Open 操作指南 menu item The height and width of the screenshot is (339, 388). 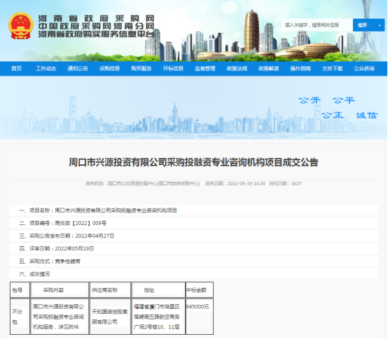(300, 68)
